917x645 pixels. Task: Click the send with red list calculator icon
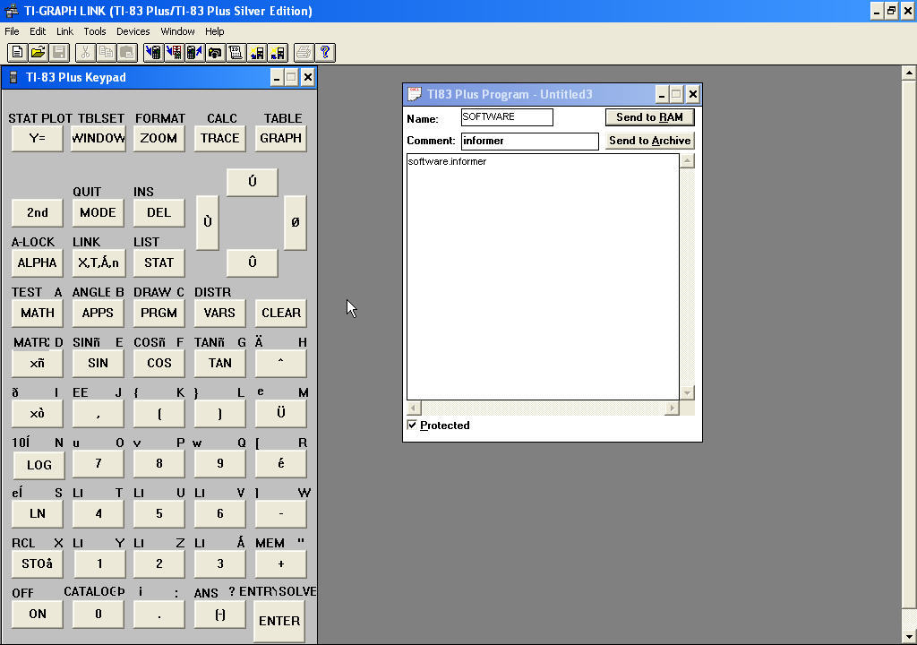[175, 53]
